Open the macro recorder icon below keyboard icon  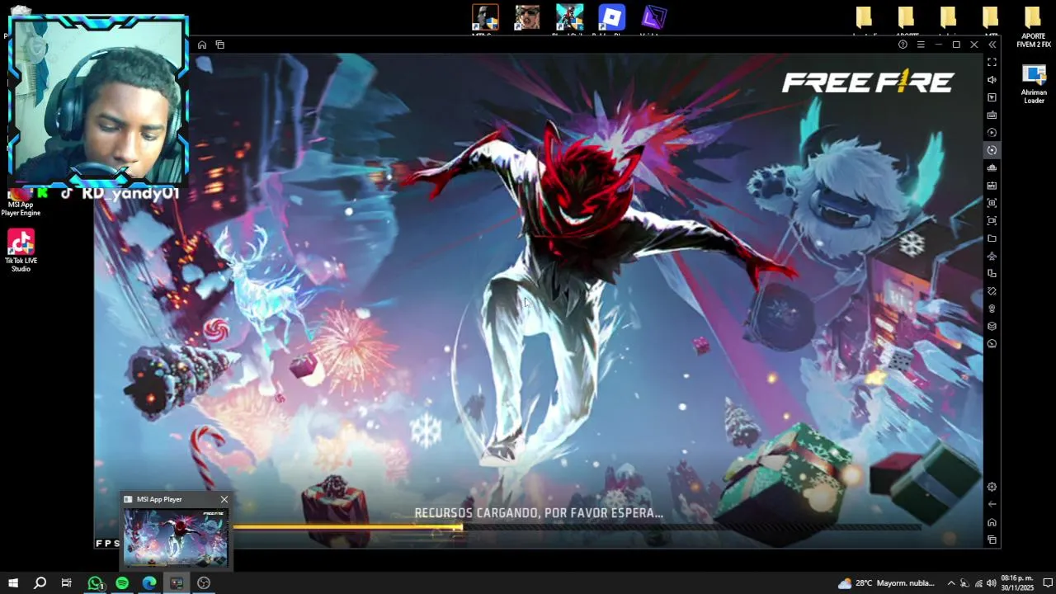[x=992, y=133]
